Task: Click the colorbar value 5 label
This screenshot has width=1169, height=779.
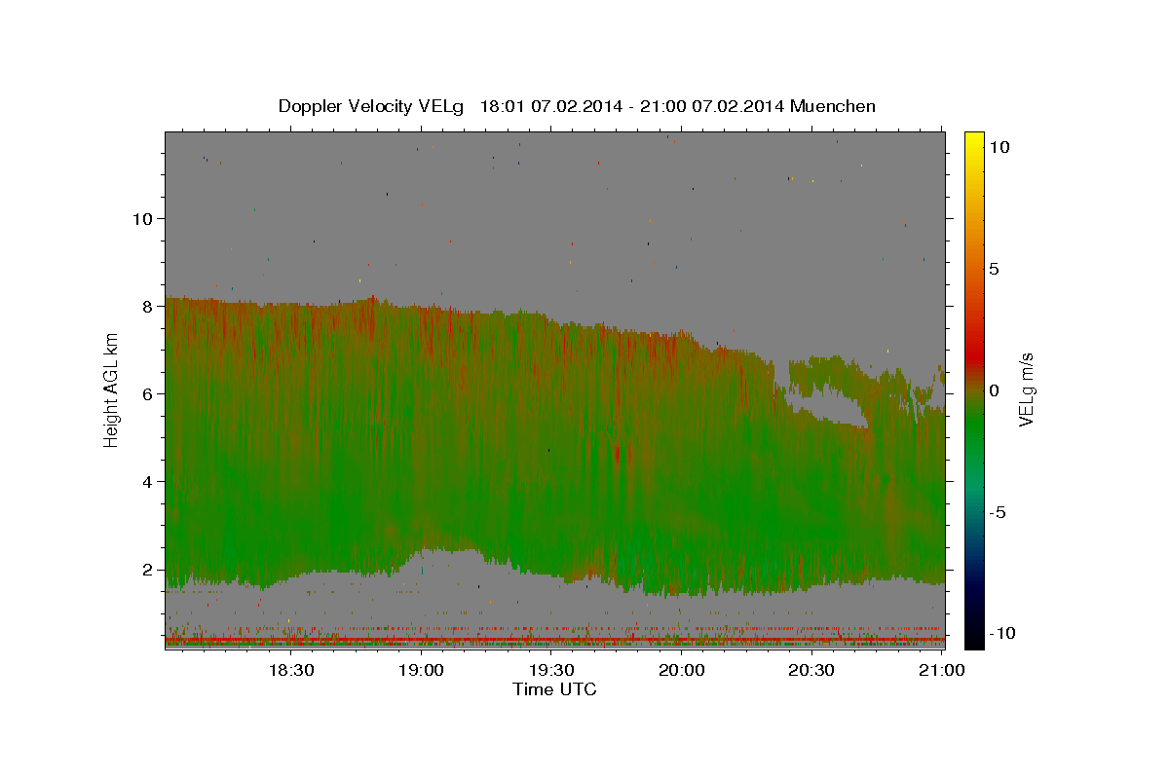Action: pos(994,269)
